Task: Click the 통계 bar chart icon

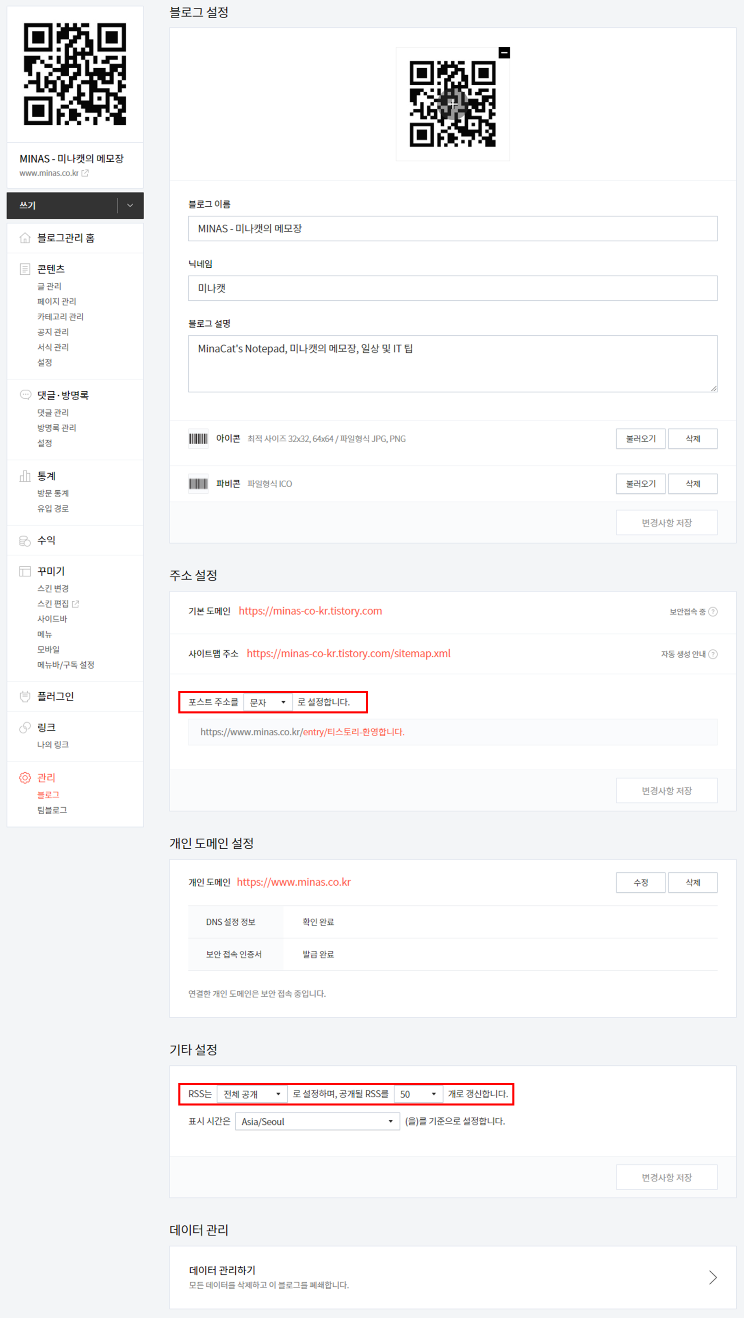Action: [24, 476]
